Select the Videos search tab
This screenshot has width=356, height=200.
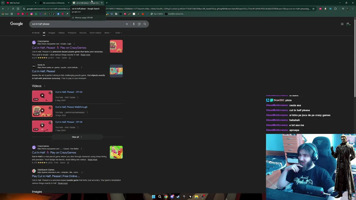pyautogui.click(x=61, y=33)
